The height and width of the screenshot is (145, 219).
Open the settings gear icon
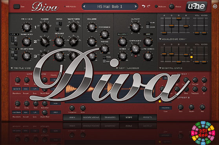pos(215,6)
